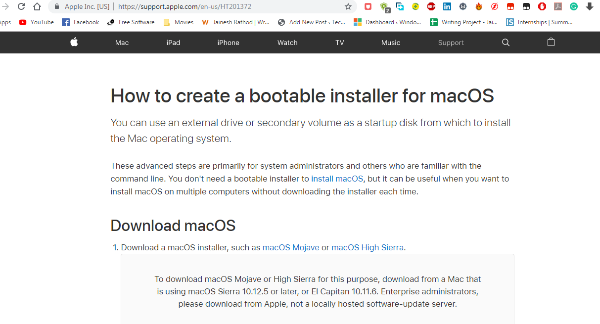Screen dimensions: 600x324
Task: Open the Internships bookmark
Action: point(540,22)
